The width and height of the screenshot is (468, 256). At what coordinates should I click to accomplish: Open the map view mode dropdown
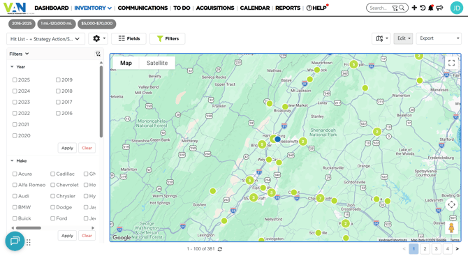381,38
